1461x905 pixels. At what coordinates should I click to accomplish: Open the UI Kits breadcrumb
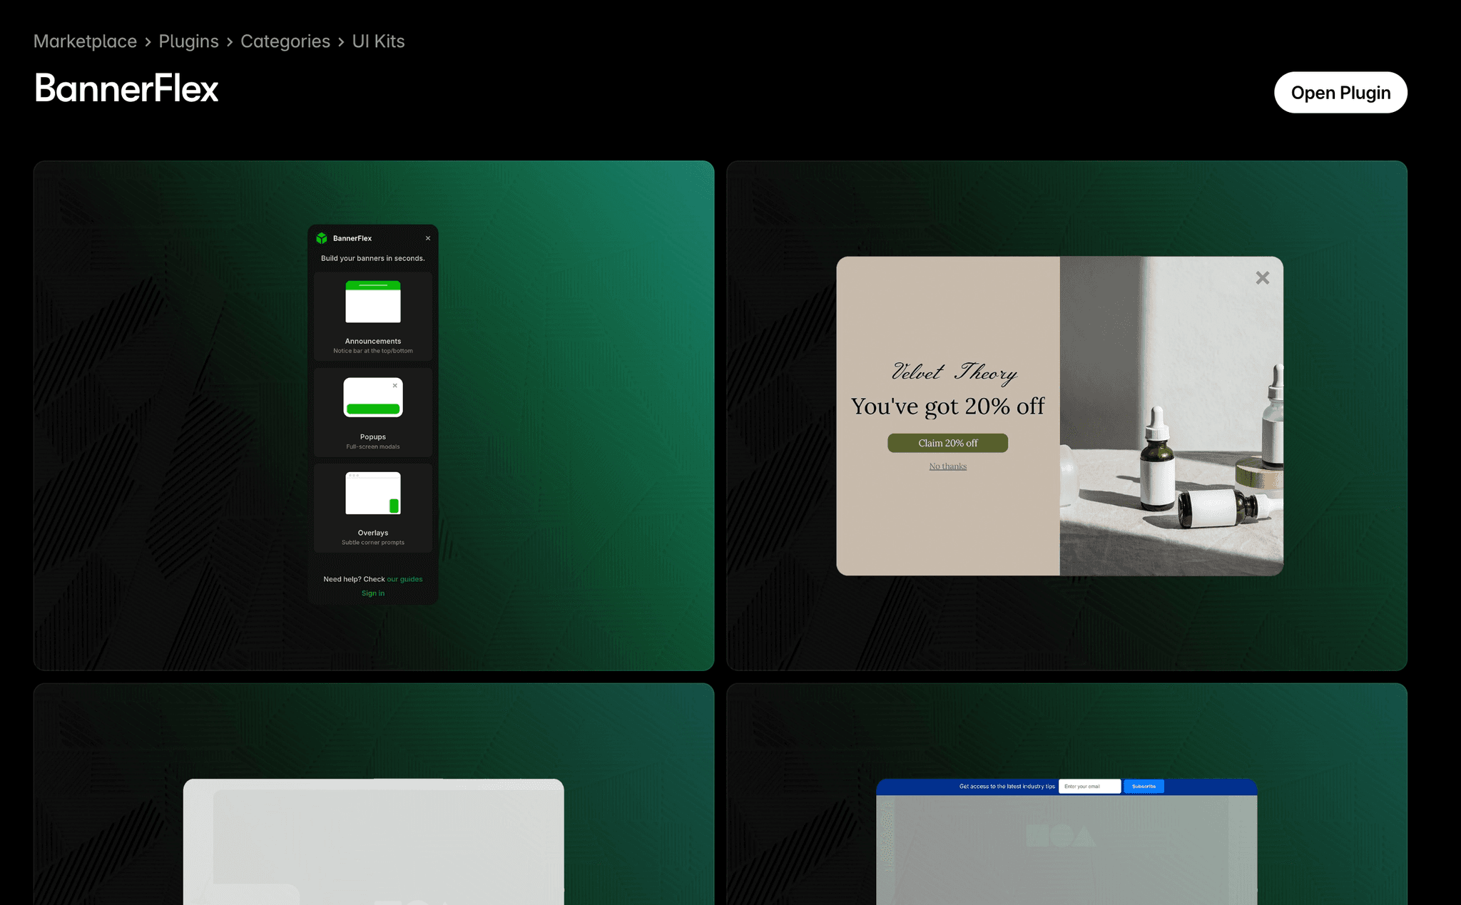pyautogui.click(x=377, y=41)
